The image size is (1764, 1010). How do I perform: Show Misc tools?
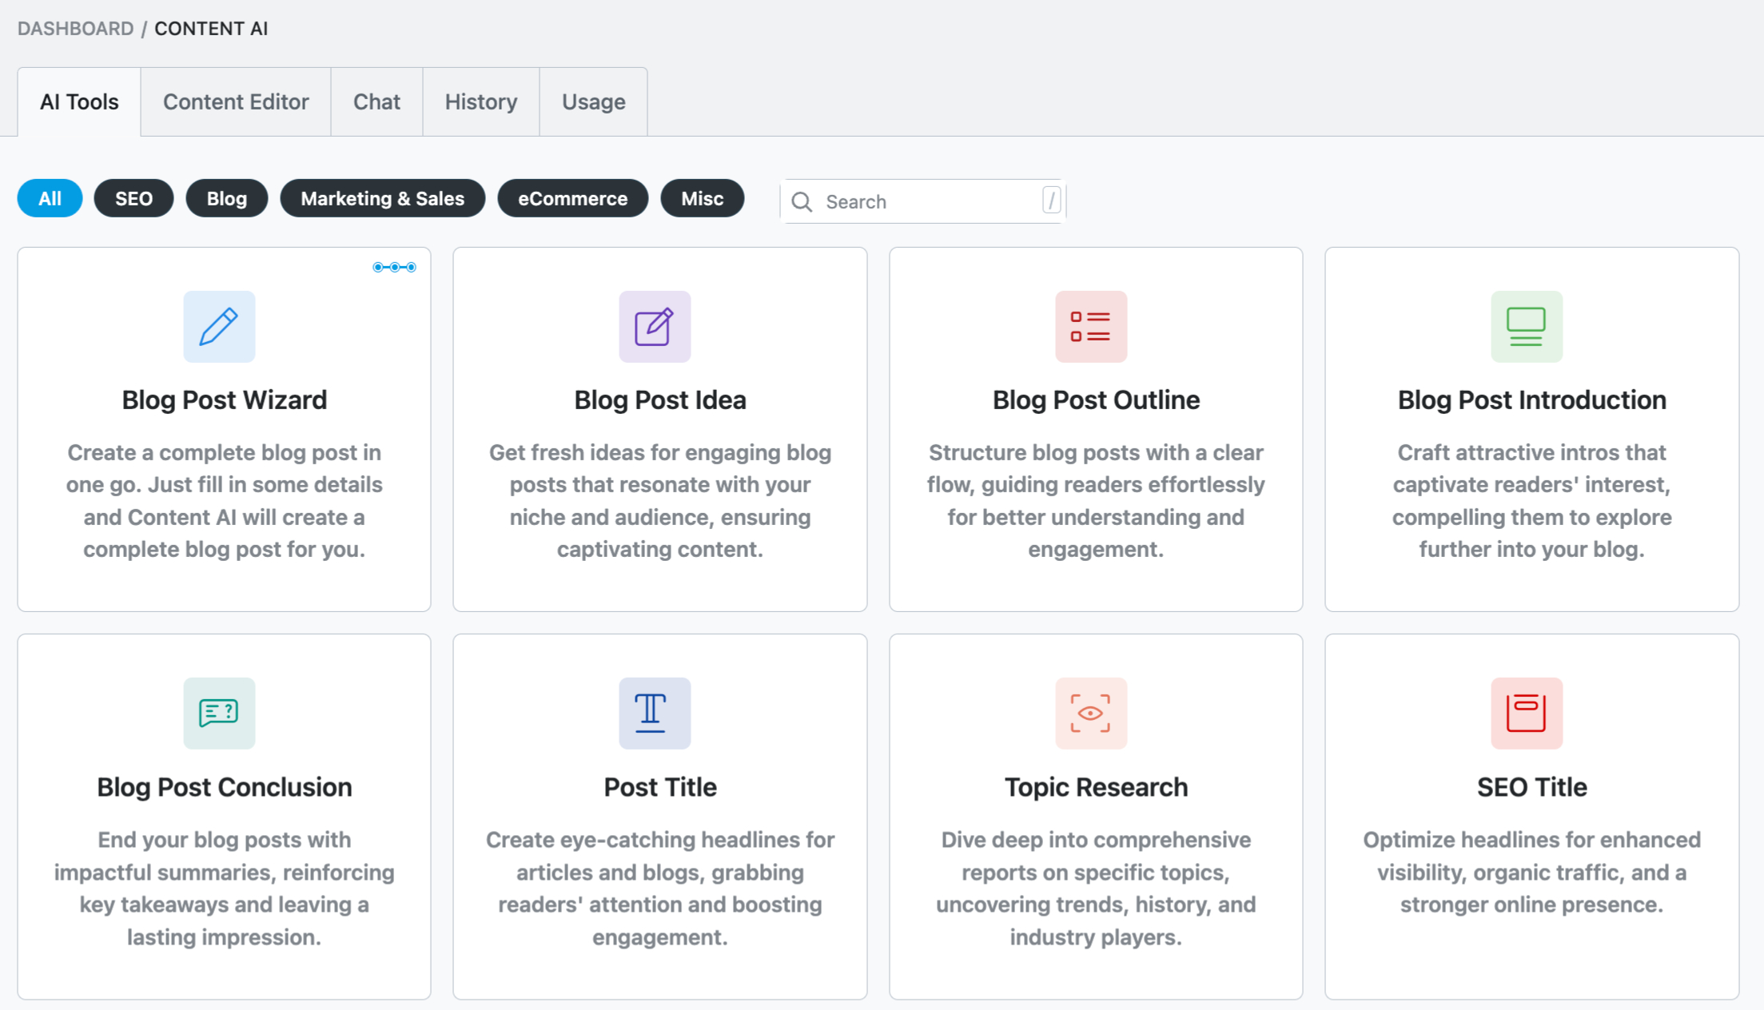pyautogui.click(x=702, y=198)
